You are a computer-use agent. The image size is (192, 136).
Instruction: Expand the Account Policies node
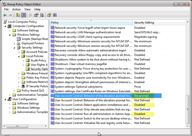click(x=19, y=52)
